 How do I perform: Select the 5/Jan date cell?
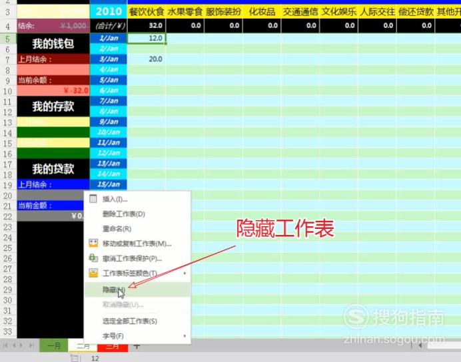coord(109,80)
